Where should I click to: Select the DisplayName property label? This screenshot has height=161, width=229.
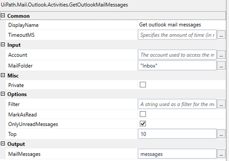tap(23, 25)
